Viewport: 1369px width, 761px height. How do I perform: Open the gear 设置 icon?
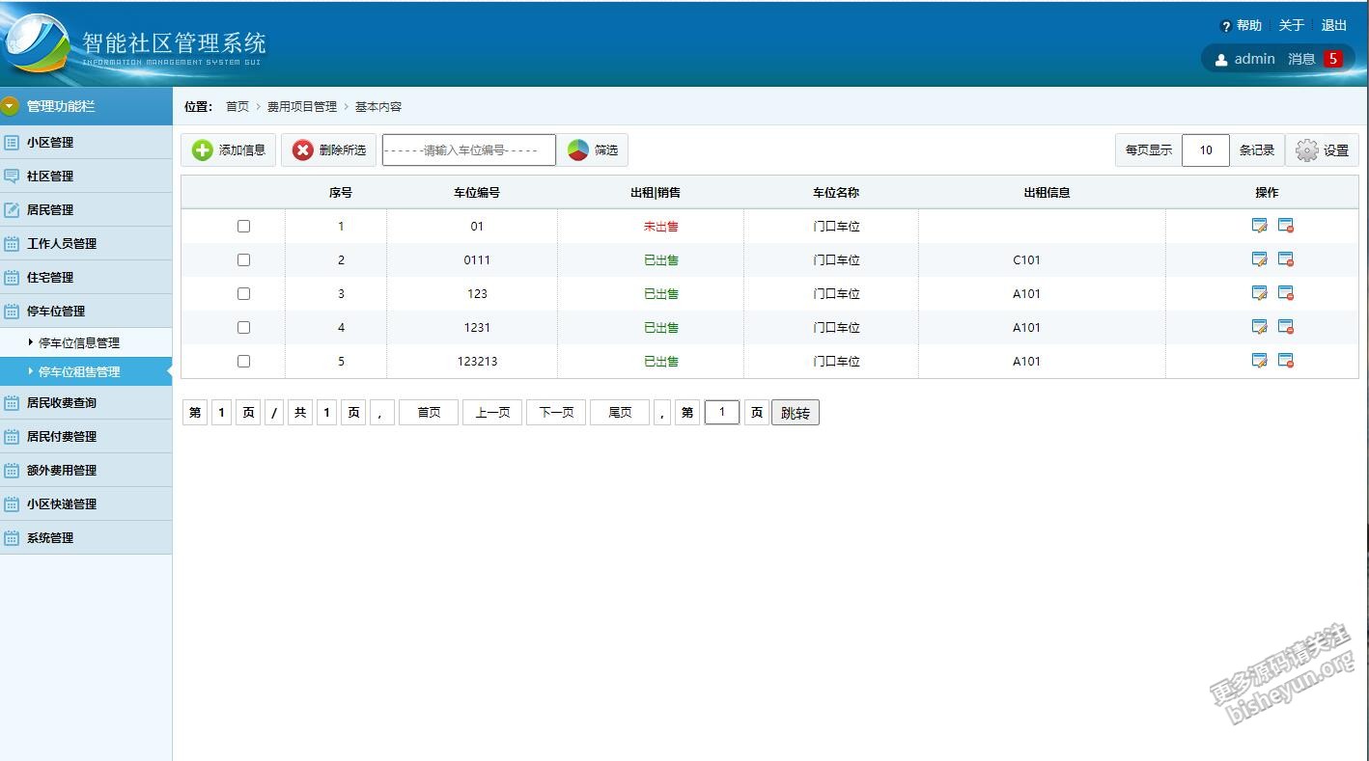tap(1306, 150)
